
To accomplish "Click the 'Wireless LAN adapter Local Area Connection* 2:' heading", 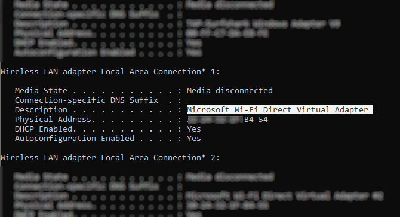I will pyautogui.click(x=110, y=157).
